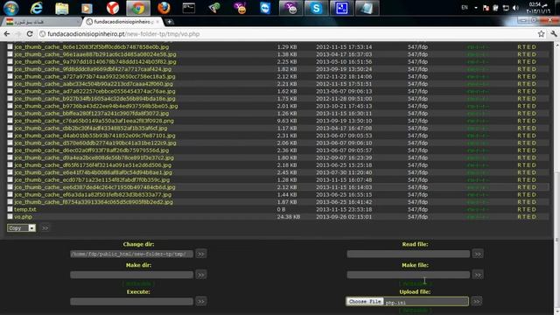This screenshot has width=560, height=315.
Task: Focus the Read file input field
Action: pyautogui.click(x=409, y=254)
